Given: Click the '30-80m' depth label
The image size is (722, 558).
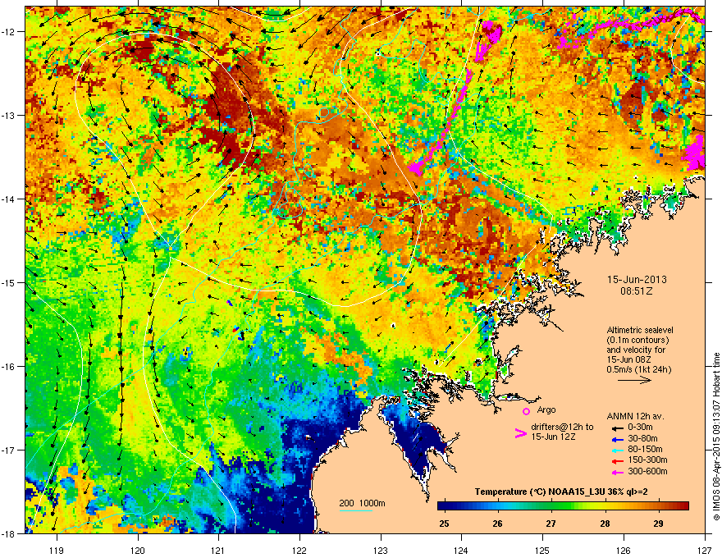Looking at the screenshot, I should click(x=642, y=439).
